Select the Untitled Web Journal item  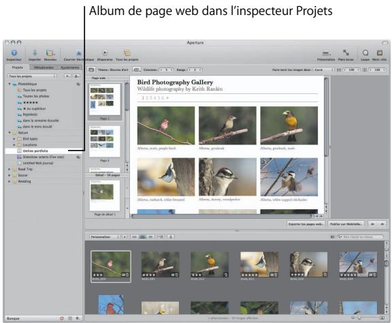pos(38,163)
